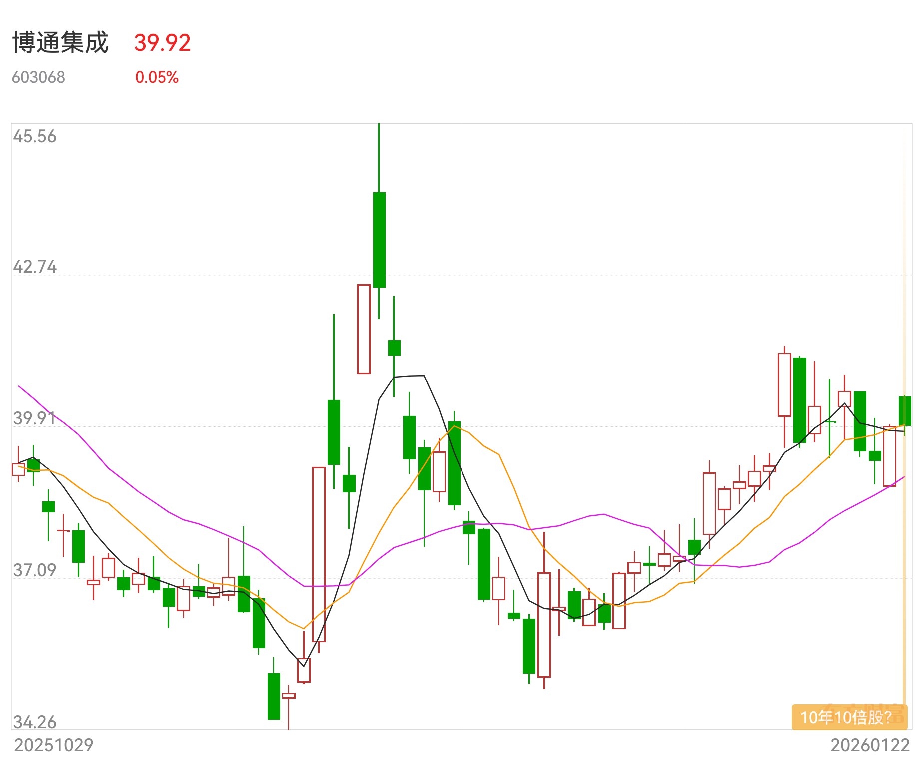Click the start date 20251029
Screen dimensions: 924x759
pyautogui.click(x=54, y=745)
